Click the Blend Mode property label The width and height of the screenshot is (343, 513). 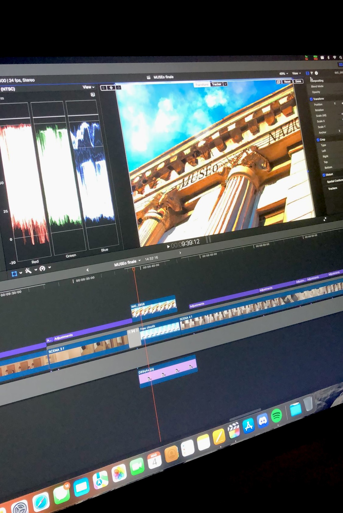[317, 86]
